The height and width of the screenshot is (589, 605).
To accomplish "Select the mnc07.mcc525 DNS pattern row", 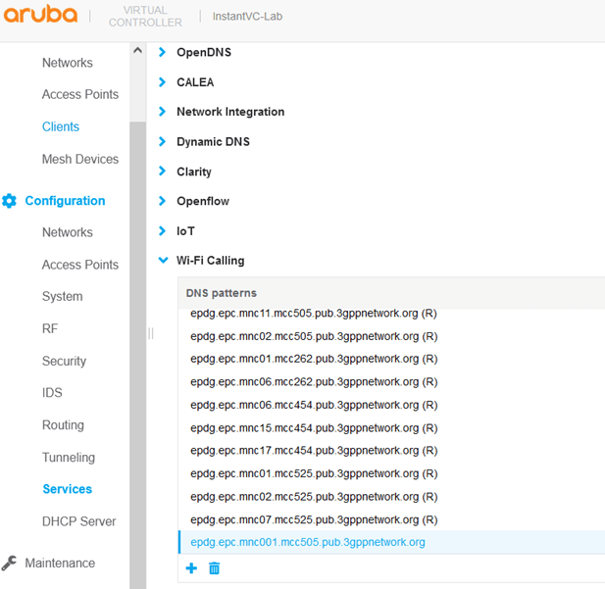I will [x=314, y=519].
